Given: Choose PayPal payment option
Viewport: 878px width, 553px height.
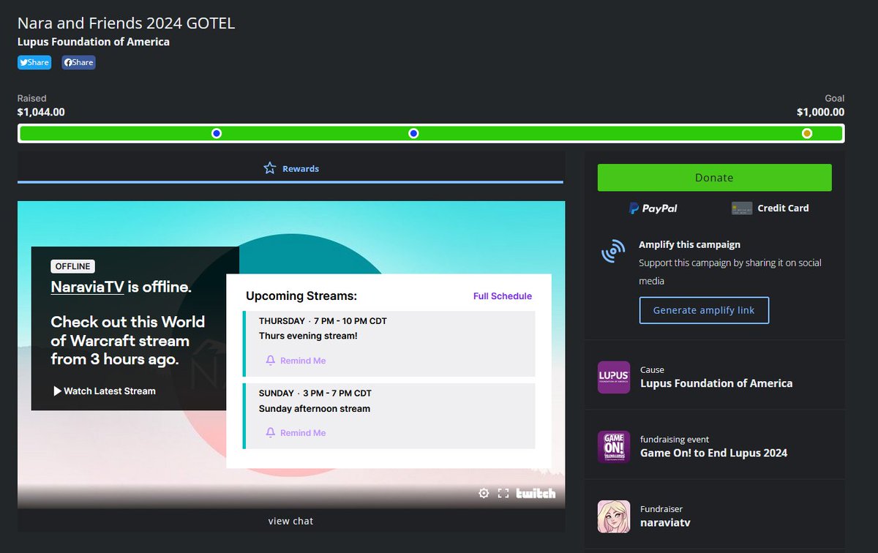Looking at the screenshot, I should pyautogui.click(x=653, y=208).
